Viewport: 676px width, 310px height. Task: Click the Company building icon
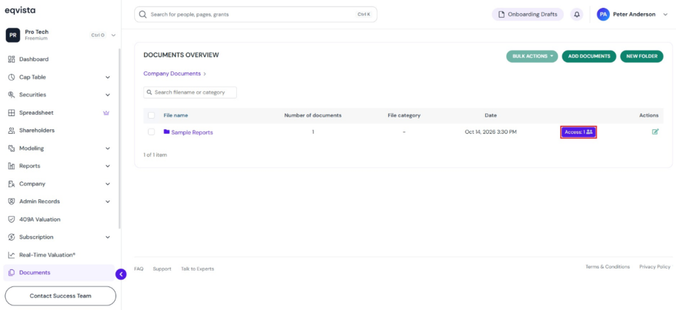click(12, 184)
